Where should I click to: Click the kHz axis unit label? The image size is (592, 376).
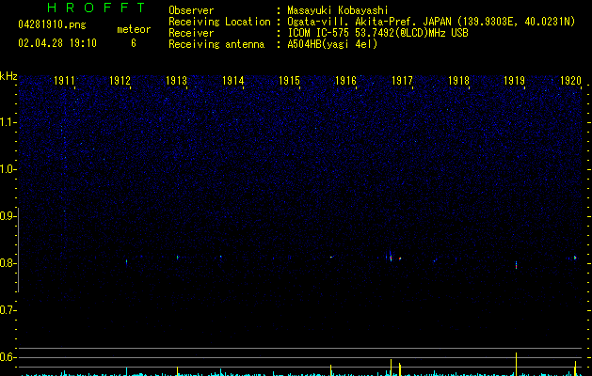tap(8, 76)
